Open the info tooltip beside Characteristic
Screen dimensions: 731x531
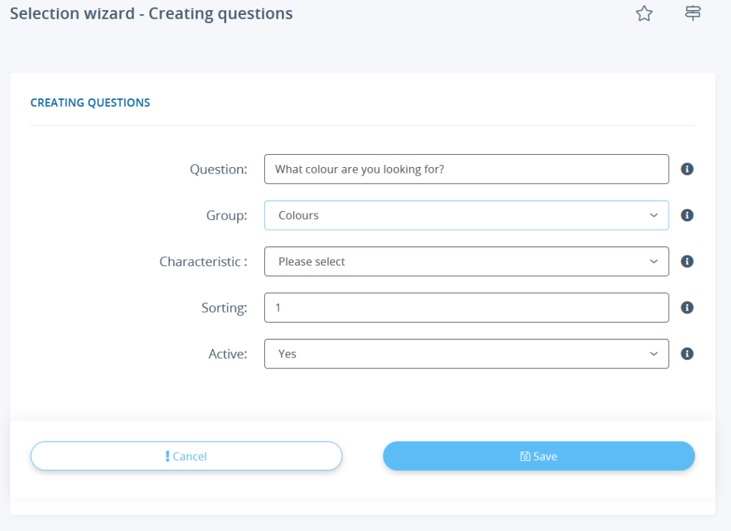(687, 261)
